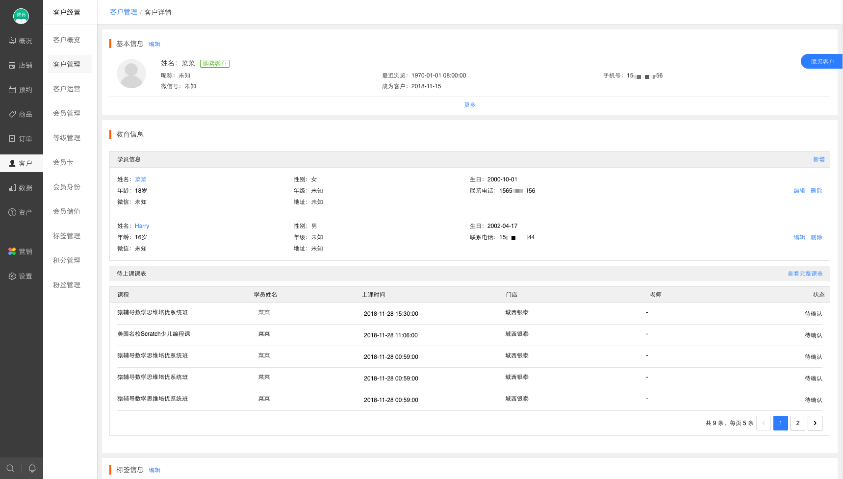Viewport: 843px width, 479px height.
Task: Open 会员身份 submenu item
Action: (67, 187)
